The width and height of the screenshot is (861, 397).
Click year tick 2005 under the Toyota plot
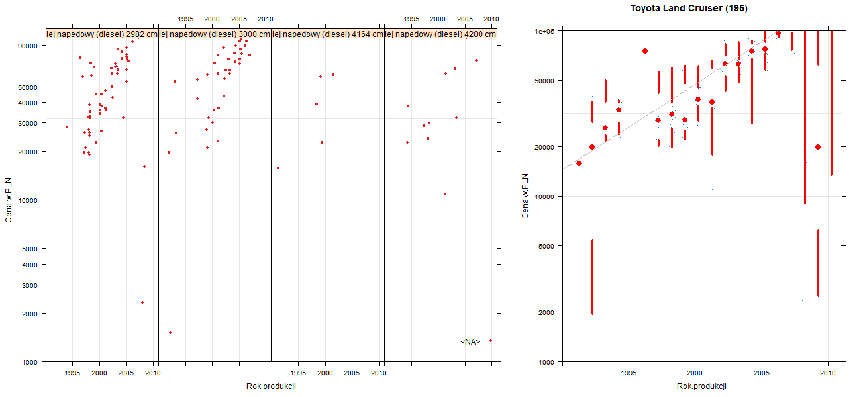[762, 373]
